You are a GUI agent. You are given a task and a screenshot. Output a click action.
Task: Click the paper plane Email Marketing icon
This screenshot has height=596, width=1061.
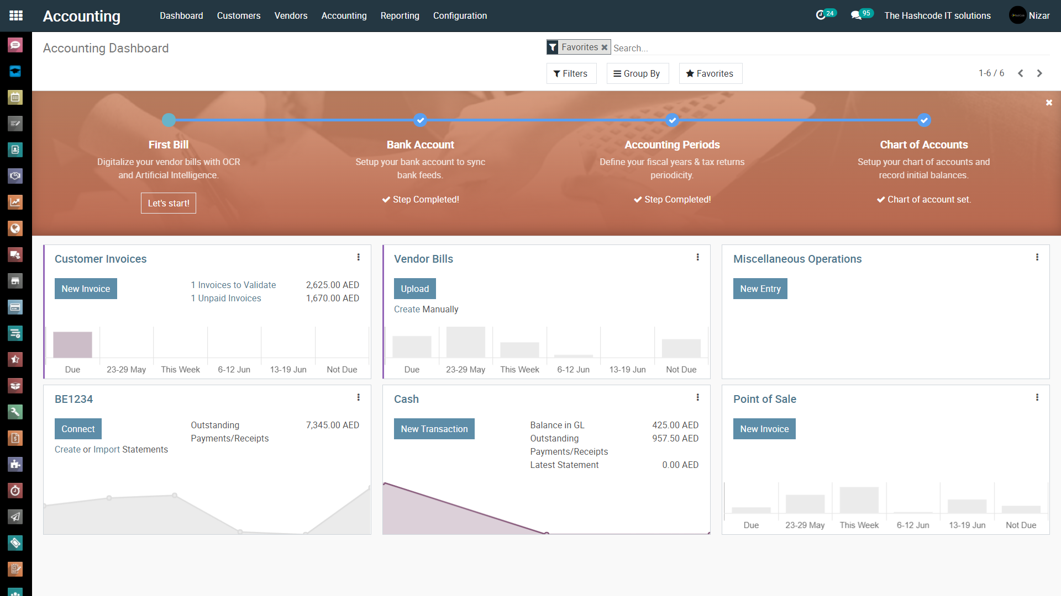15,517
